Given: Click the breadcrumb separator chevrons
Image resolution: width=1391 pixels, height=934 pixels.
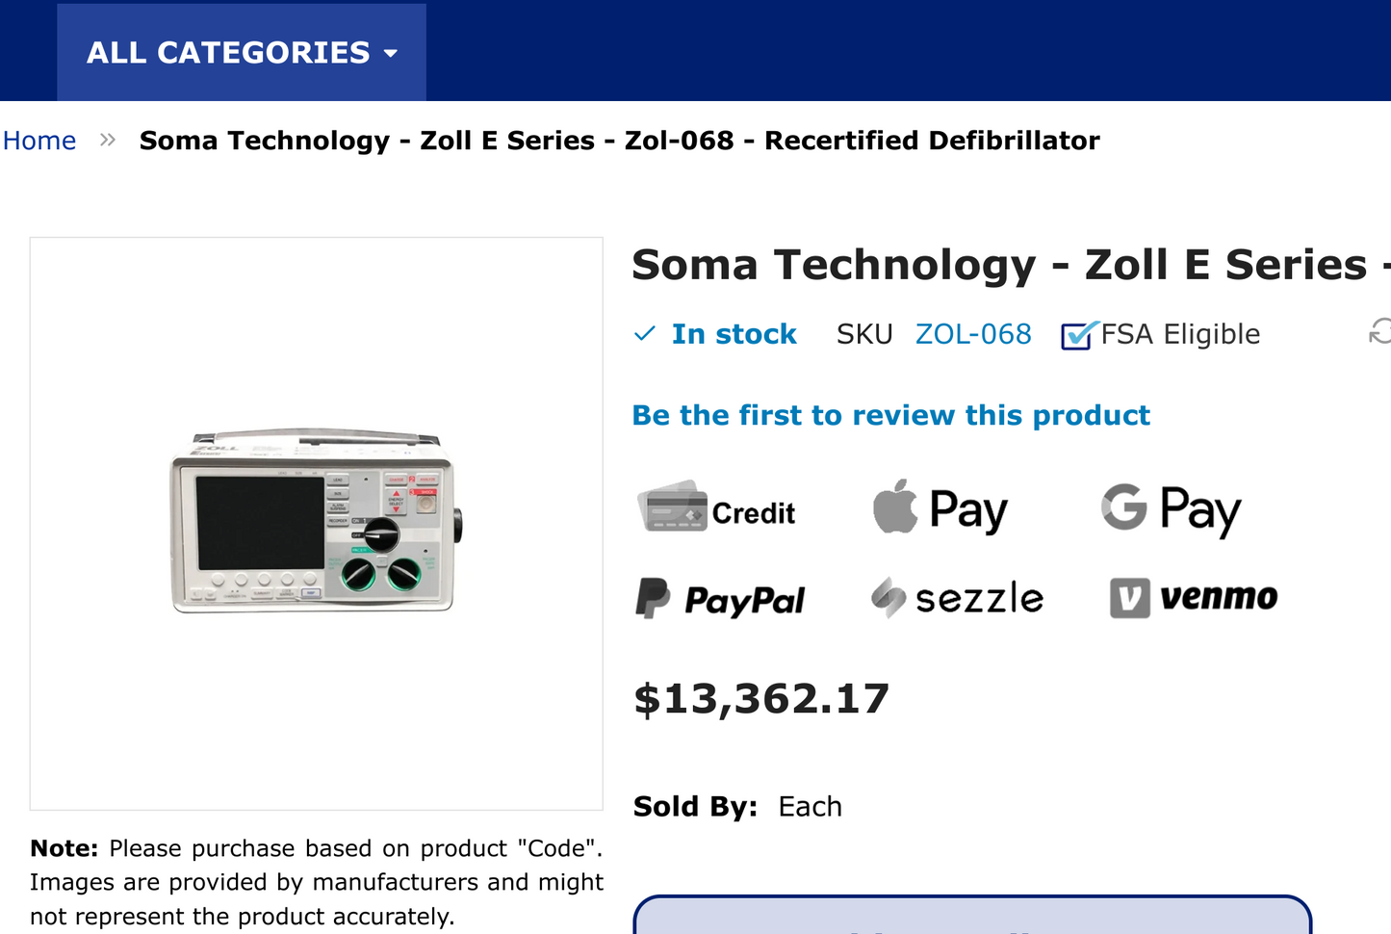Looking at the screenshot, I should tap(106, 141).
